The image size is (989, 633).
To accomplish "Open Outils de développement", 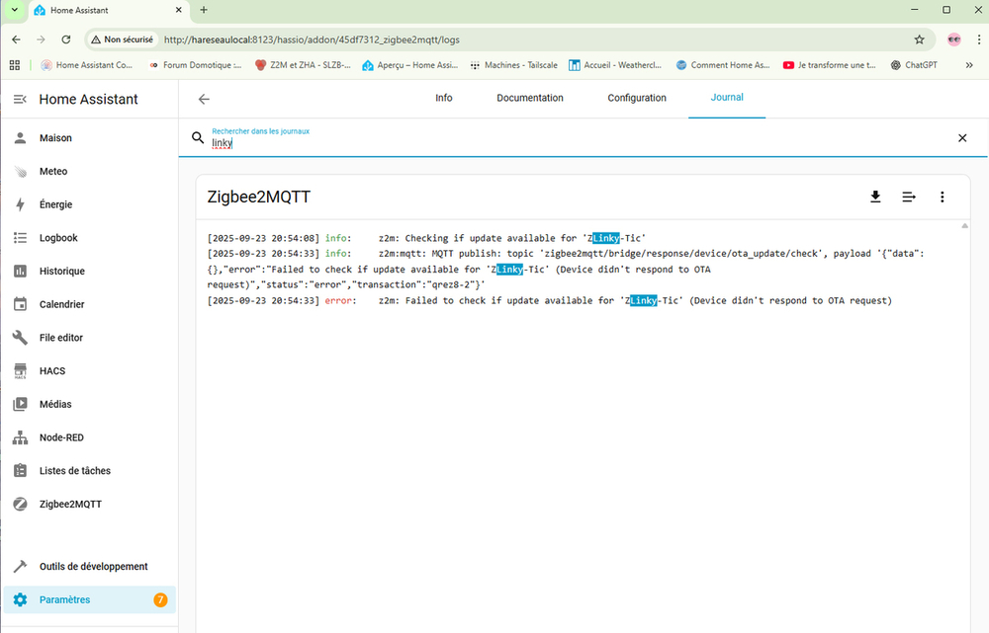I will pos(90,567).
